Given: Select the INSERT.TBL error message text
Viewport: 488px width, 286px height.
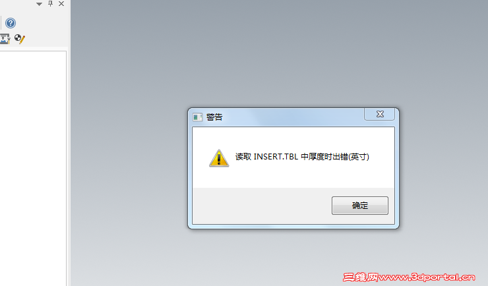Looking at the screenshot, I should 302,157.
